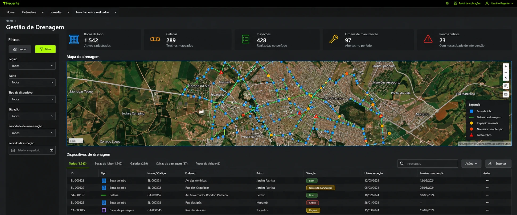Viewport: 517px width, 215px height.
Task: Expand the Prioridade de manutenção dropdown
Action: [32, 133]
